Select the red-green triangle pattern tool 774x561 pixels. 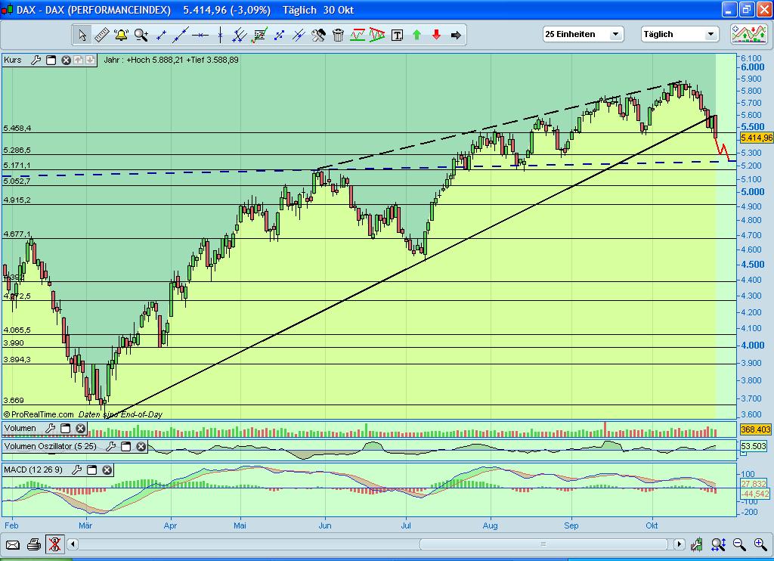click(x=377, y=35)
